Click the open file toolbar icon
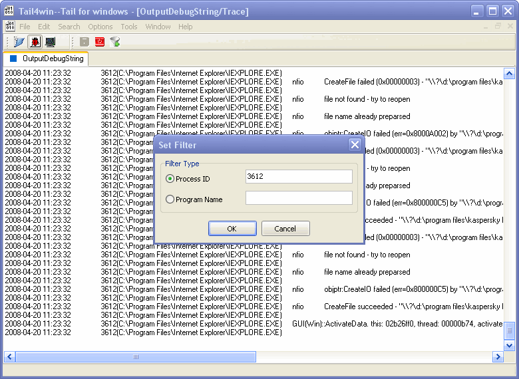Viewport: 519px width, 379px height. [x=19, y=42]
